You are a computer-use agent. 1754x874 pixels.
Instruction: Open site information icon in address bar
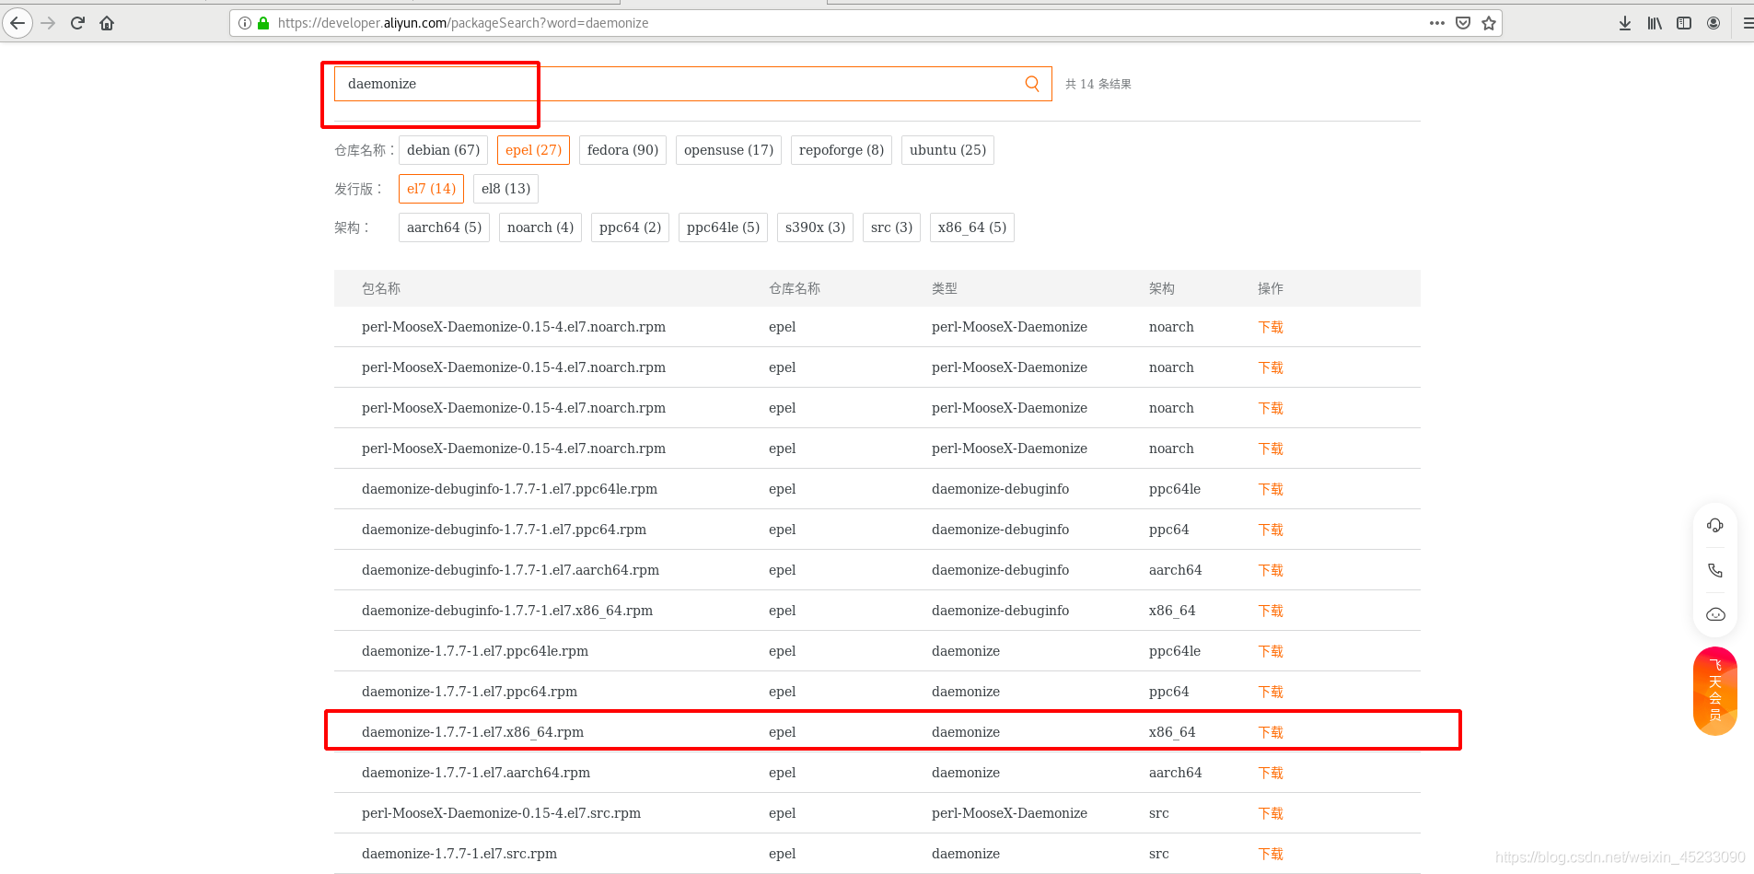pos(245,23)
